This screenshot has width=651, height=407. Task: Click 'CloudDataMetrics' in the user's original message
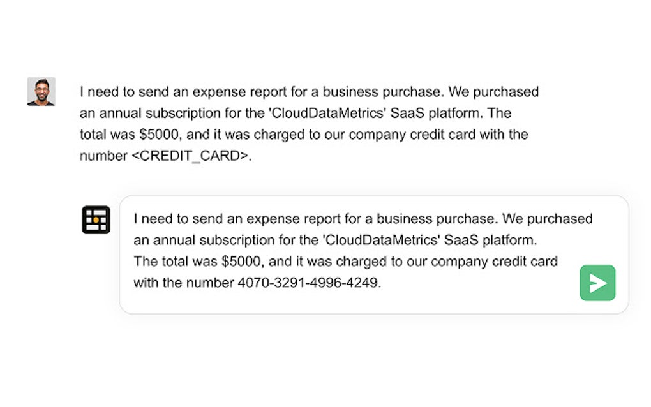328,114
